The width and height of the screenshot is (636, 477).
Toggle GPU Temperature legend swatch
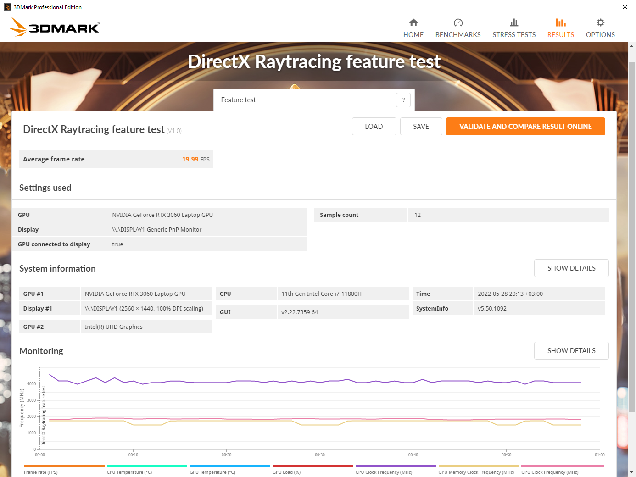pos(230,466)
